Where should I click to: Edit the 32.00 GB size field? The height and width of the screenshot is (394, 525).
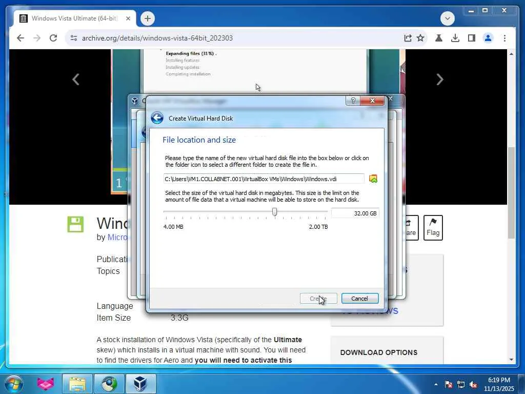coord(355,213)
